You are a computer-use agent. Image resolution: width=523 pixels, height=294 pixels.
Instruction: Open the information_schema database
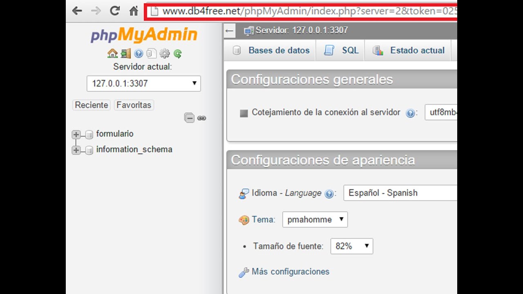pyautogui.click(x=134, y=149)
